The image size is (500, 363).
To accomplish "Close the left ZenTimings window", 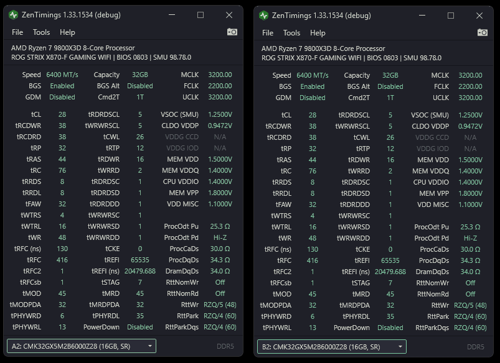I will coord(229,15).
